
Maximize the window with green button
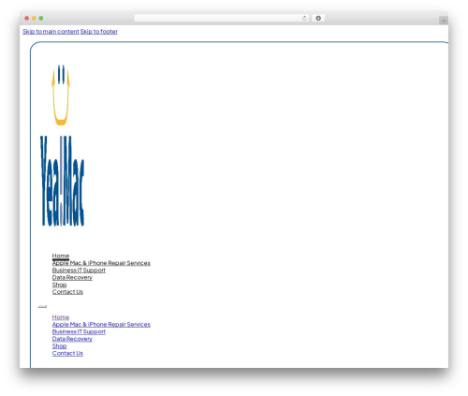click(41, 18)
